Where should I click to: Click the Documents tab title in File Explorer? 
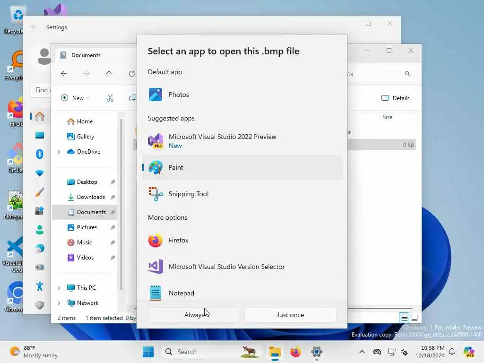pyautogui.click(x=86, y=55)
